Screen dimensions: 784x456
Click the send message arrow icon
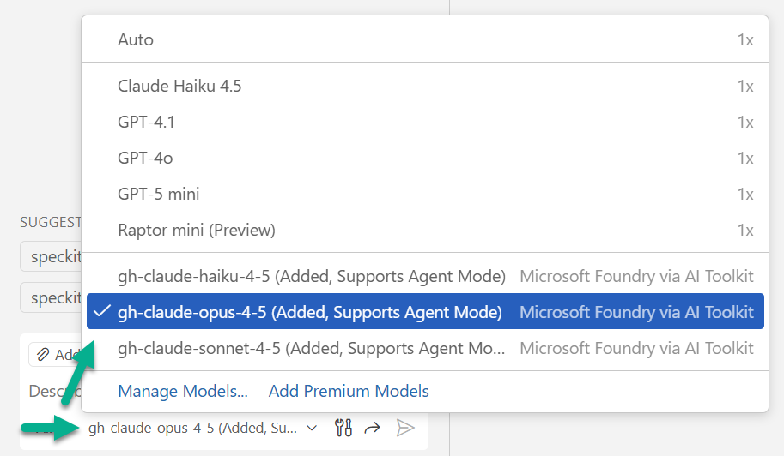point(405,428)
